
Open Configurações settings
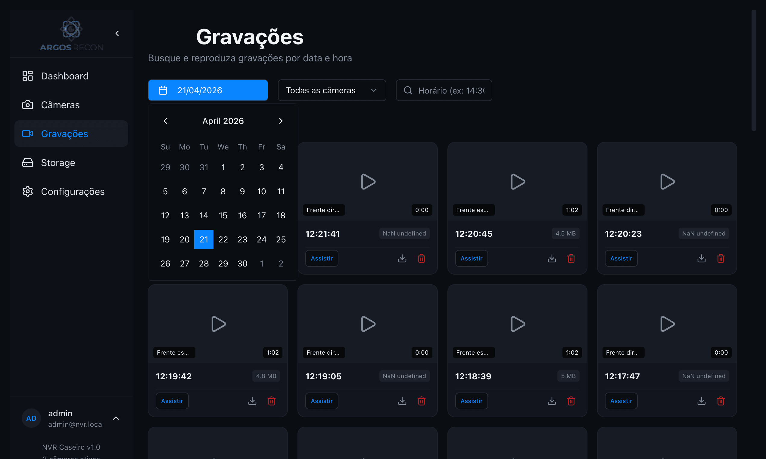(x=71, y=192)
